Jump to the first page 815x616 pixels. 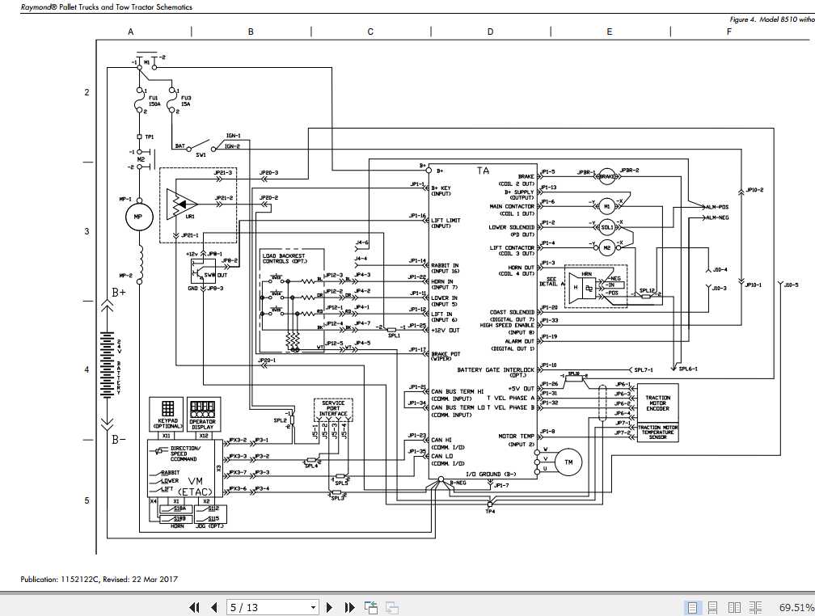click(x=194, y=606)
